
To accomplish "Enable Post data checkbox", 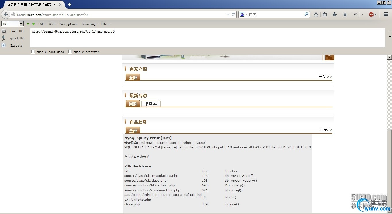I will (33, 52).
